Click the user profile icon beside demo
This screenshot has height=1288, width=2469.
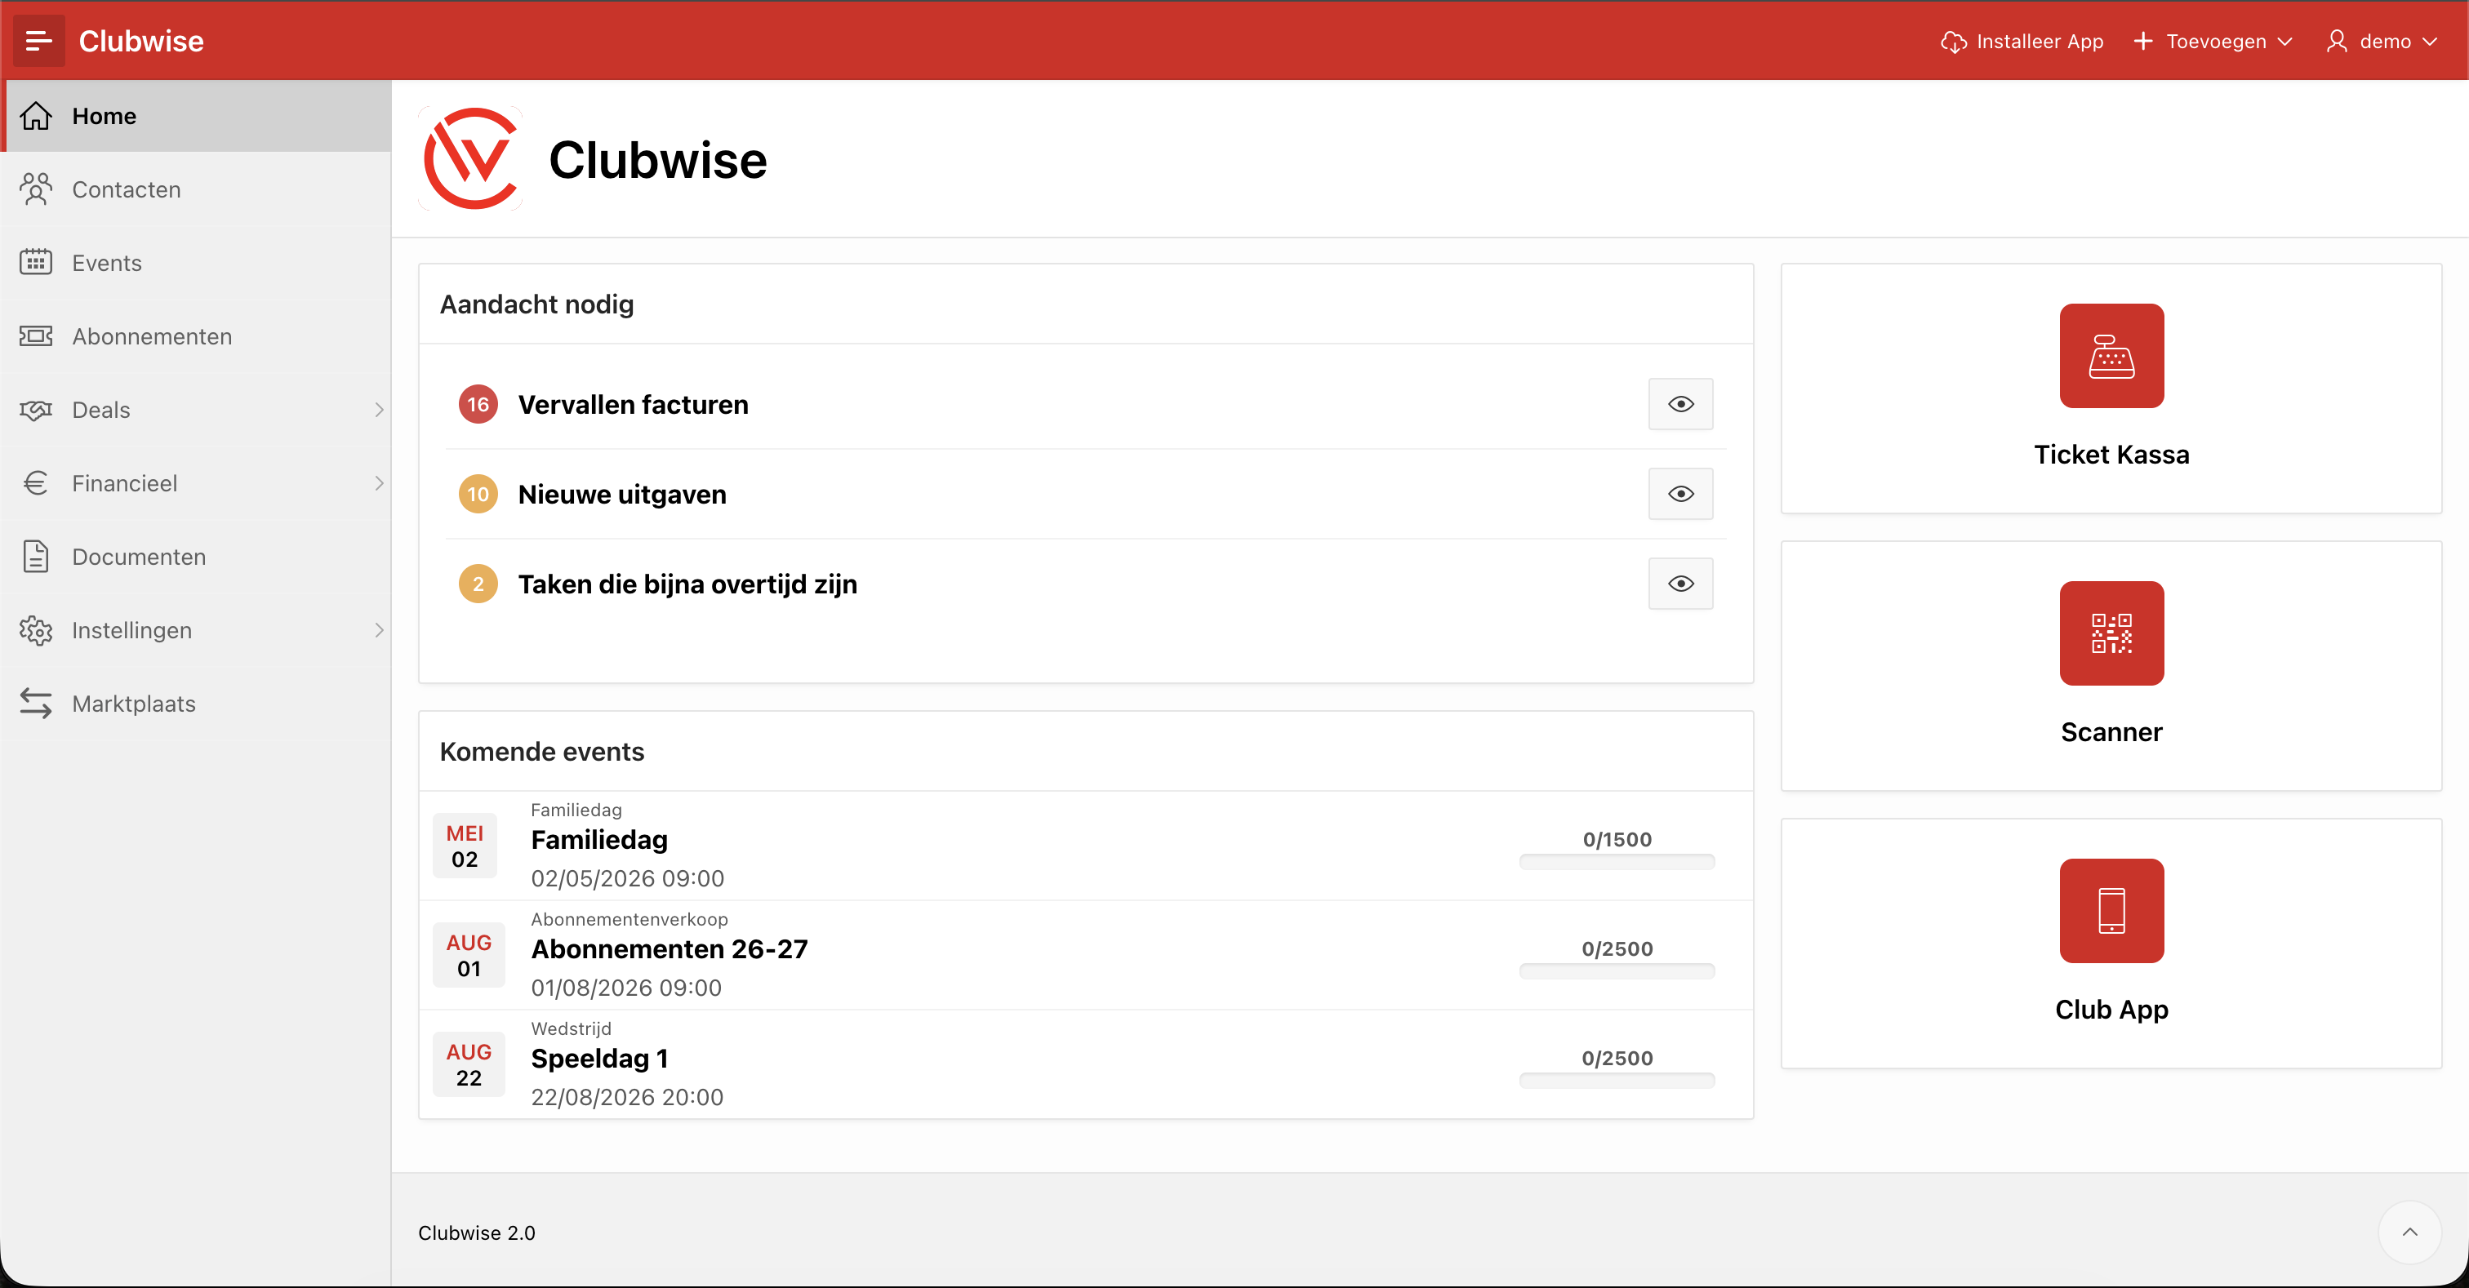[2337, 41]
